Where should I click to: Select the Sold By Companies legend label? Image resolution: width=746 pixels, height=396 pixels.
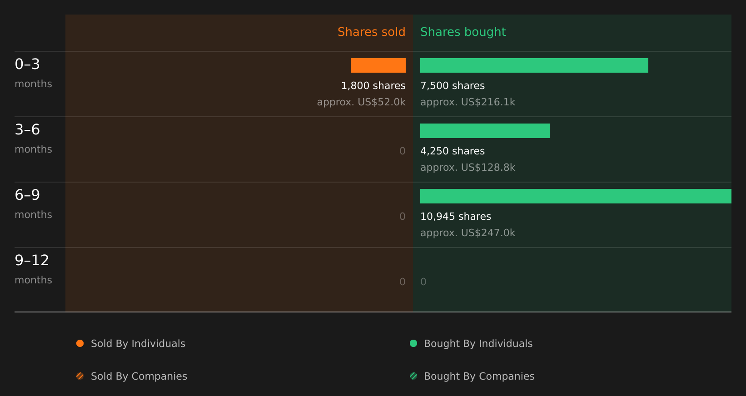139,376
